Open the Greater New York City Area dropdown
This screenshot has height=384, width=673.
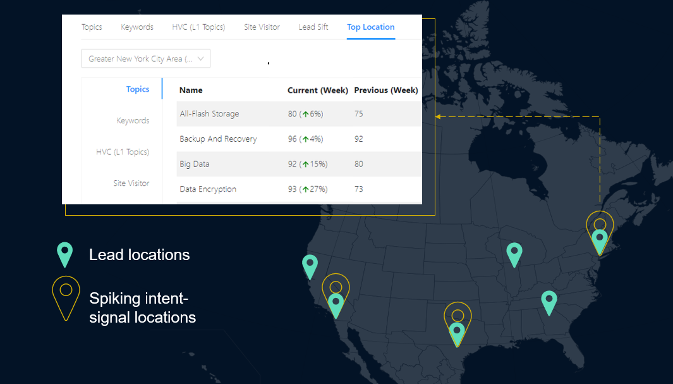145,58
